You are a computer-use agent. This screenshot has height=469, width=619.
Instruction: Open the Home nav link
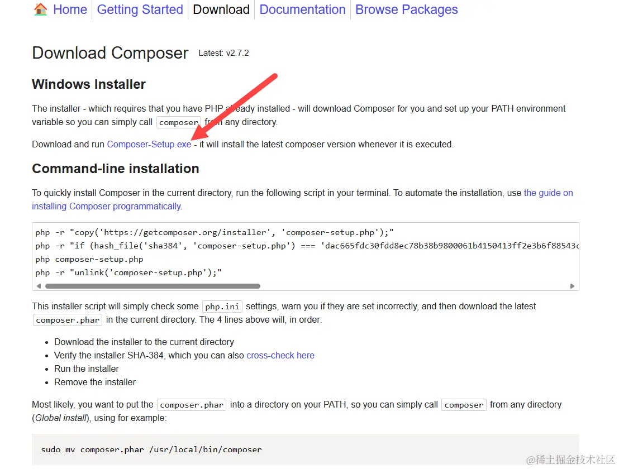[70, 9]
